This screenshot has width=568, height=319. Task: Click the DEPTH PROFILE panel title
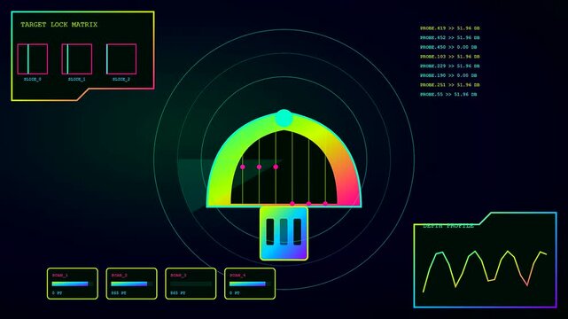(448, 226)
